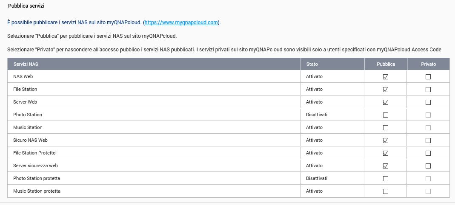Enable Pubblica for Photo Station protetta
Image resolution: width=455 pixels, height=205 pixels.
pos(386,179)
